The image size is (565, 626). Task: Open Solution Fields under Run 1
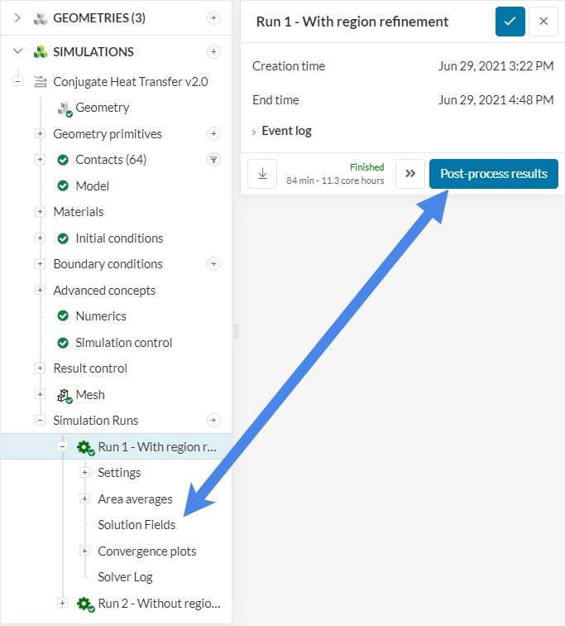tap(136, 525)
